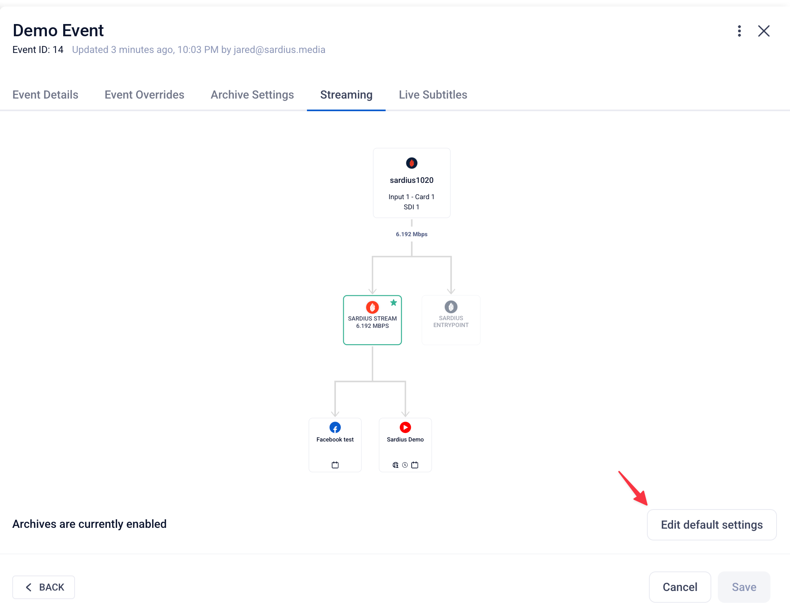Click the Facebook logo icon
The width and height of the screenshot is (790, 615).
pyautogui.click(x=335, y=427)
